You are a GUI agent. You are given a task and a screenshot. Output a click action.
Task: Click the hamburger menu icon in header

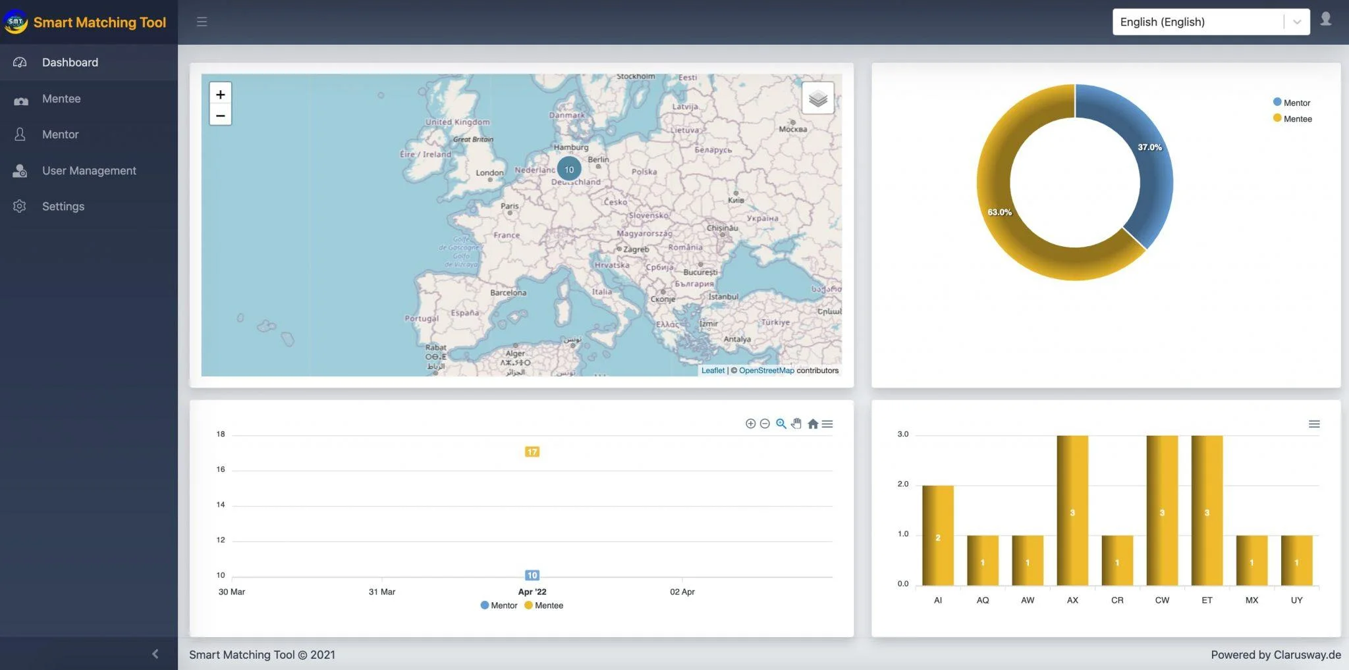[202, 22]
